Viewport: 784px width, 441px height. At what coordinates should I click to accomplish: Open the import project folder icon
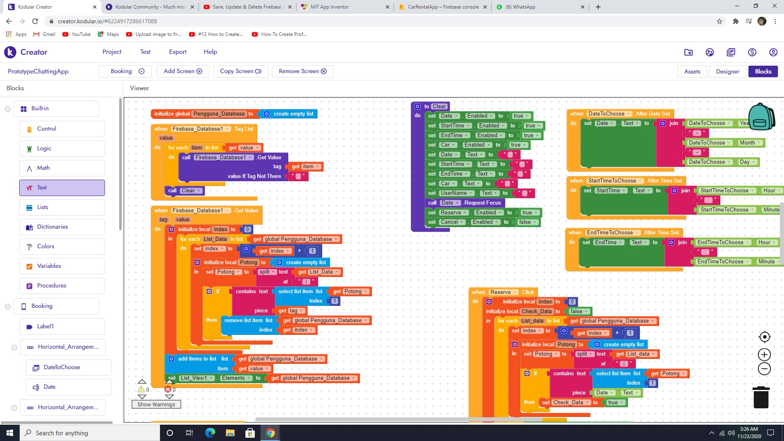pyautogui.click(x=688, y=52)
